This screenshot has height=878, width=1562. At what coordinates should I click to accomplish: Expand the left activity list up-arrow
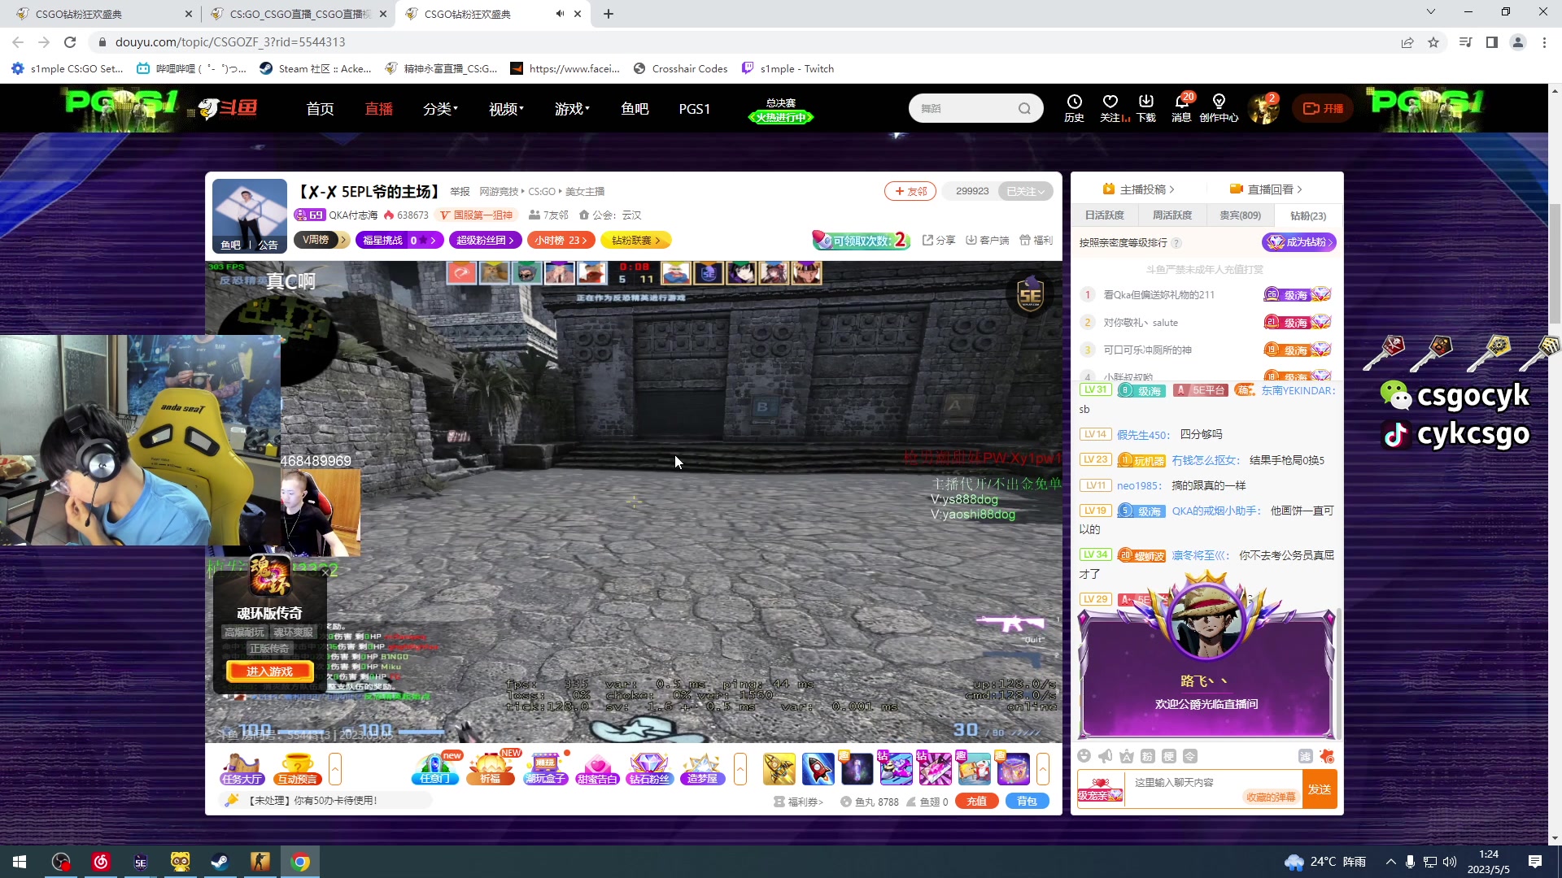click(x=335, y=768)
